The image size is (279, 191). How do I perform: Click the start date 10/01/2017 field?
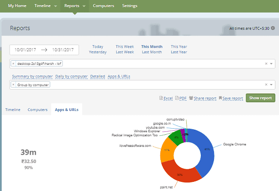(25, 50)
